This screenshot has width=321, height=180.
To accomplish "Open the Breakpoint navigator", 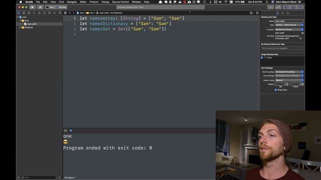I will click(x=55, y=13).
